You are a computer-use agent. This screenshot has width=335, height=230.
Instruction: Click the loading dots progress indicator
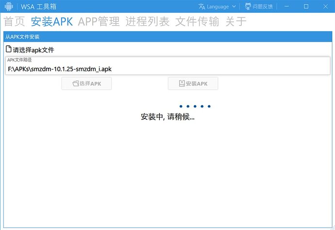tap(195, 106)
